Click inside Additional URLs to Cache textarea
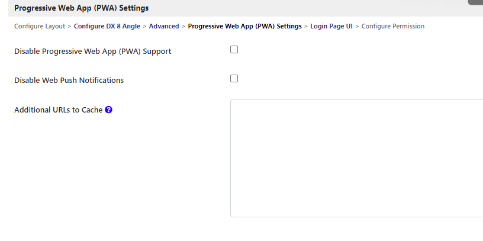 (355, 158)
